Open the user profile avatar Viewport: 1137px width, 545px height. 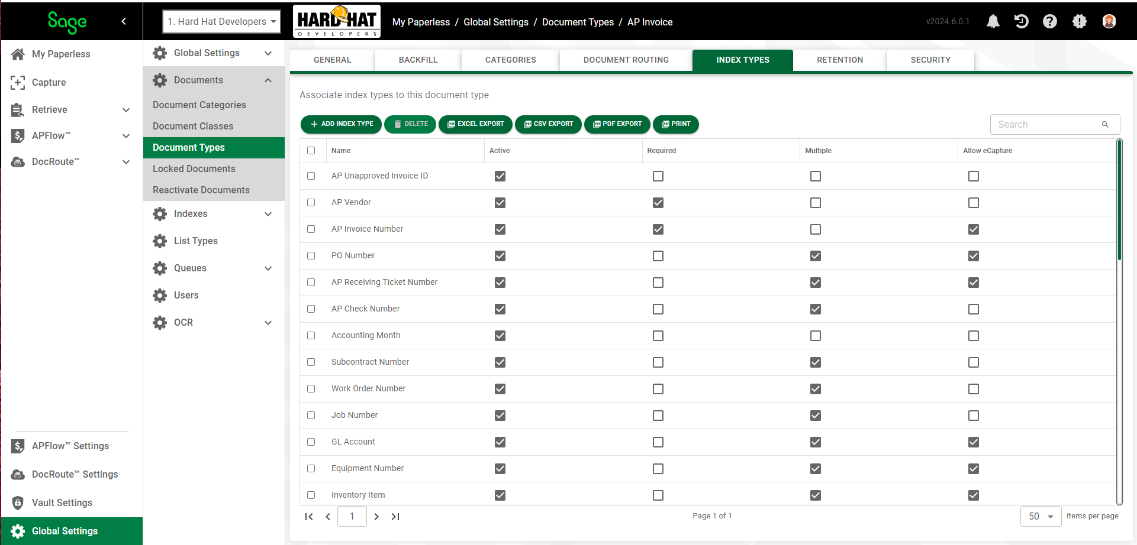(x=1109, y=22)
